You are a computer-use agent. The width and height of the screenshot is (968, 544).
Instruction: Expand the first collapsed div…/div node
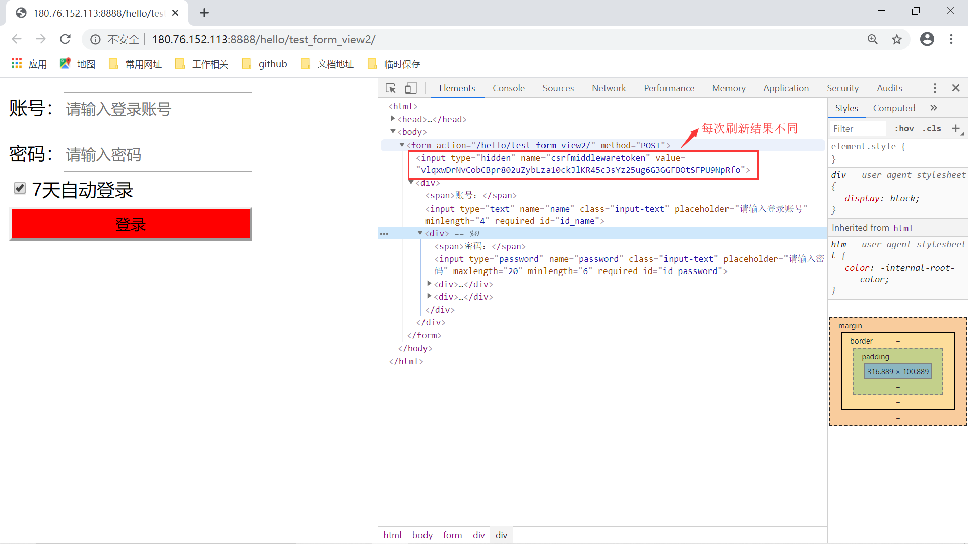(429, 284)
